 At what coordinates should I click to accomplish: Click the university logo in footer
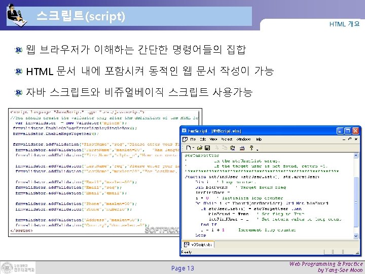pyautogui.click(x=18, y=267)
